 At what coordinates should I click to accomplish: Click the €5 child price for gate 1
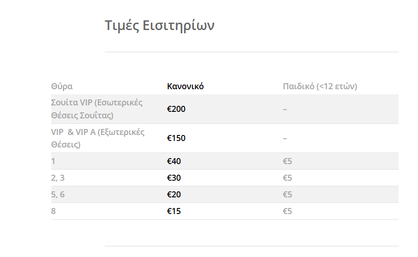[287, 161]
